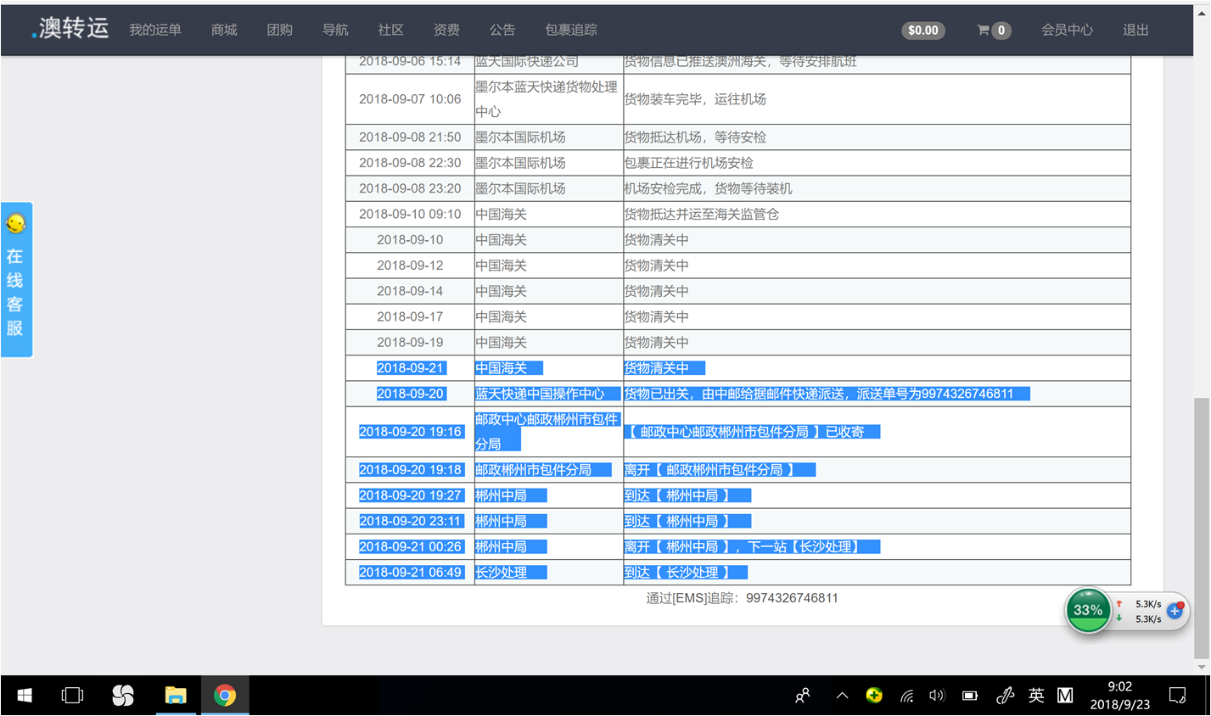
Task: Go to the 商城 menu
Action: coord(224,30)
